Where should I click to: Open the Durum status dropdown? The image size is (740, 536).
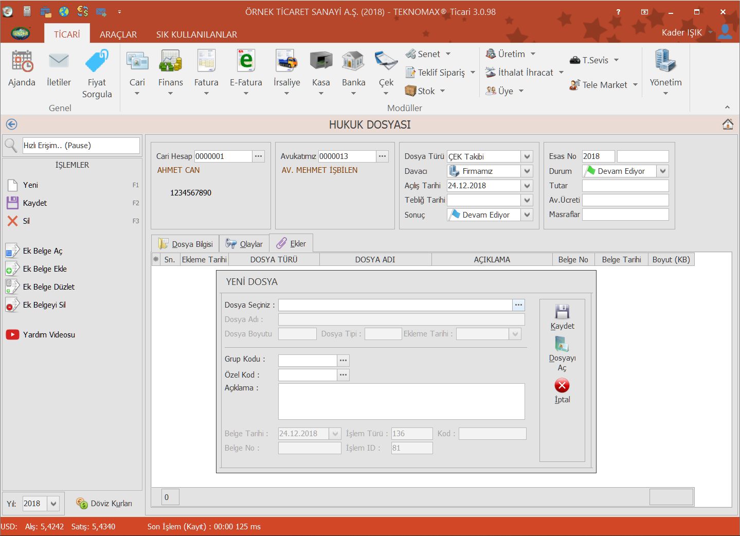pyautogui.click(x=663, y=171)
